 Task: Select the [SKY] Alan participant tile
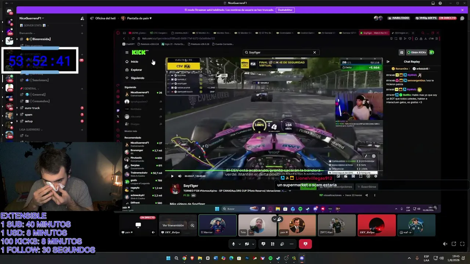coord(337,225)
